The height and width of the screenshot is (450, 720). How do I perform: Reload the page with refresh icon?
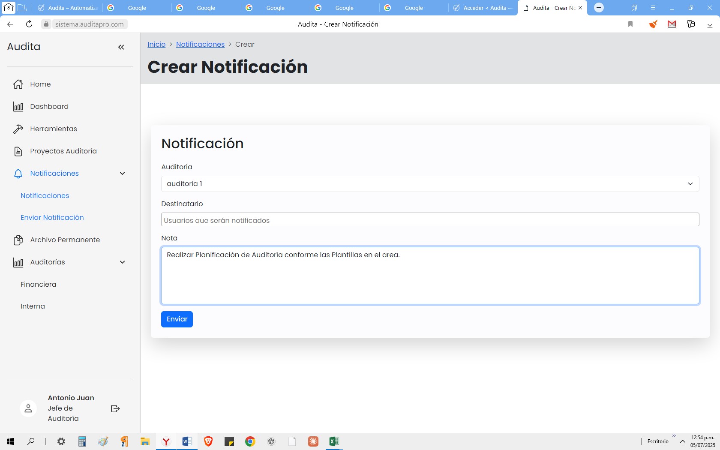[29, 24]
